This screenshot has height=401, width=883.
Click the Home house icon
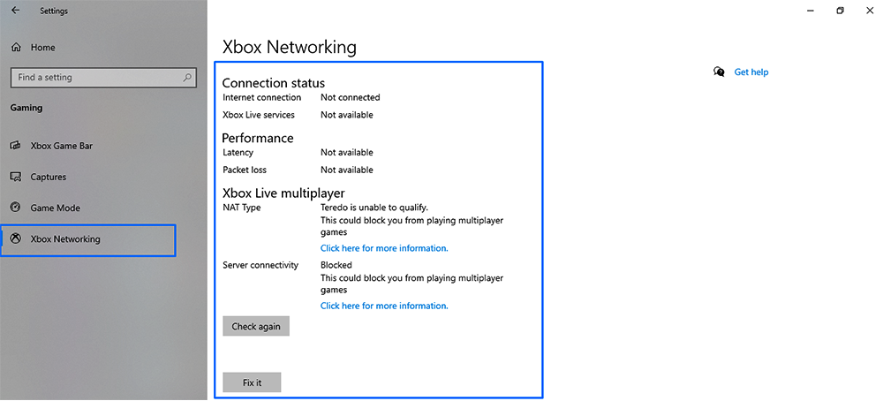click(x=16, y=48)
